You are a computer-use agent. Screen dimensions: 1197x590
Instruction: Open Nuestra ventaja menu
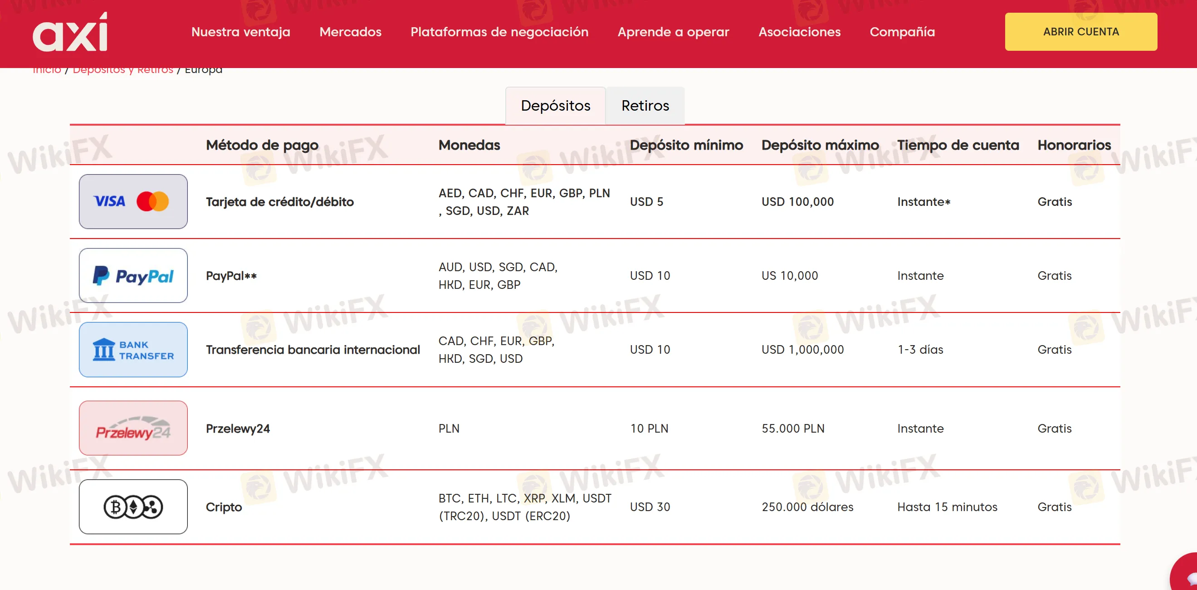pyautogui.click(x=241, y=32)
